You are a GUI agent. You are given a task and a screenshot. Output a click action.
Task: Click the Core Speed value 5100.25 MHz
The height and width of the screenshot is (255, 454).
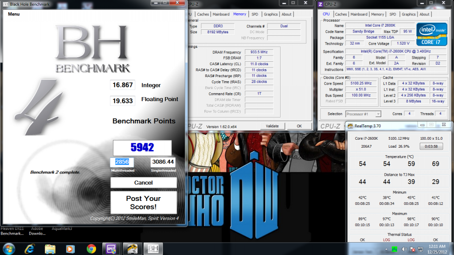361,83
